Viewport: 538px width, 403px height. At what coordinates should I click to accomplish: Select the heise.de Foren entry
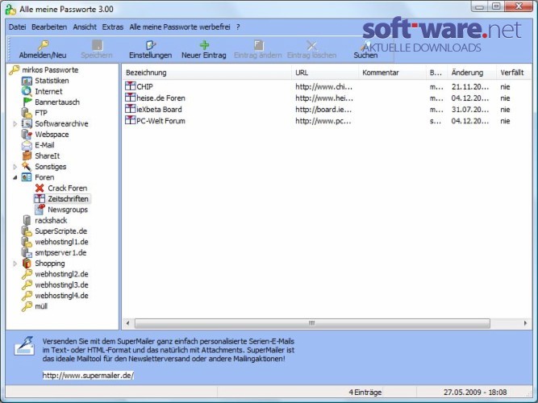(327, 98)
